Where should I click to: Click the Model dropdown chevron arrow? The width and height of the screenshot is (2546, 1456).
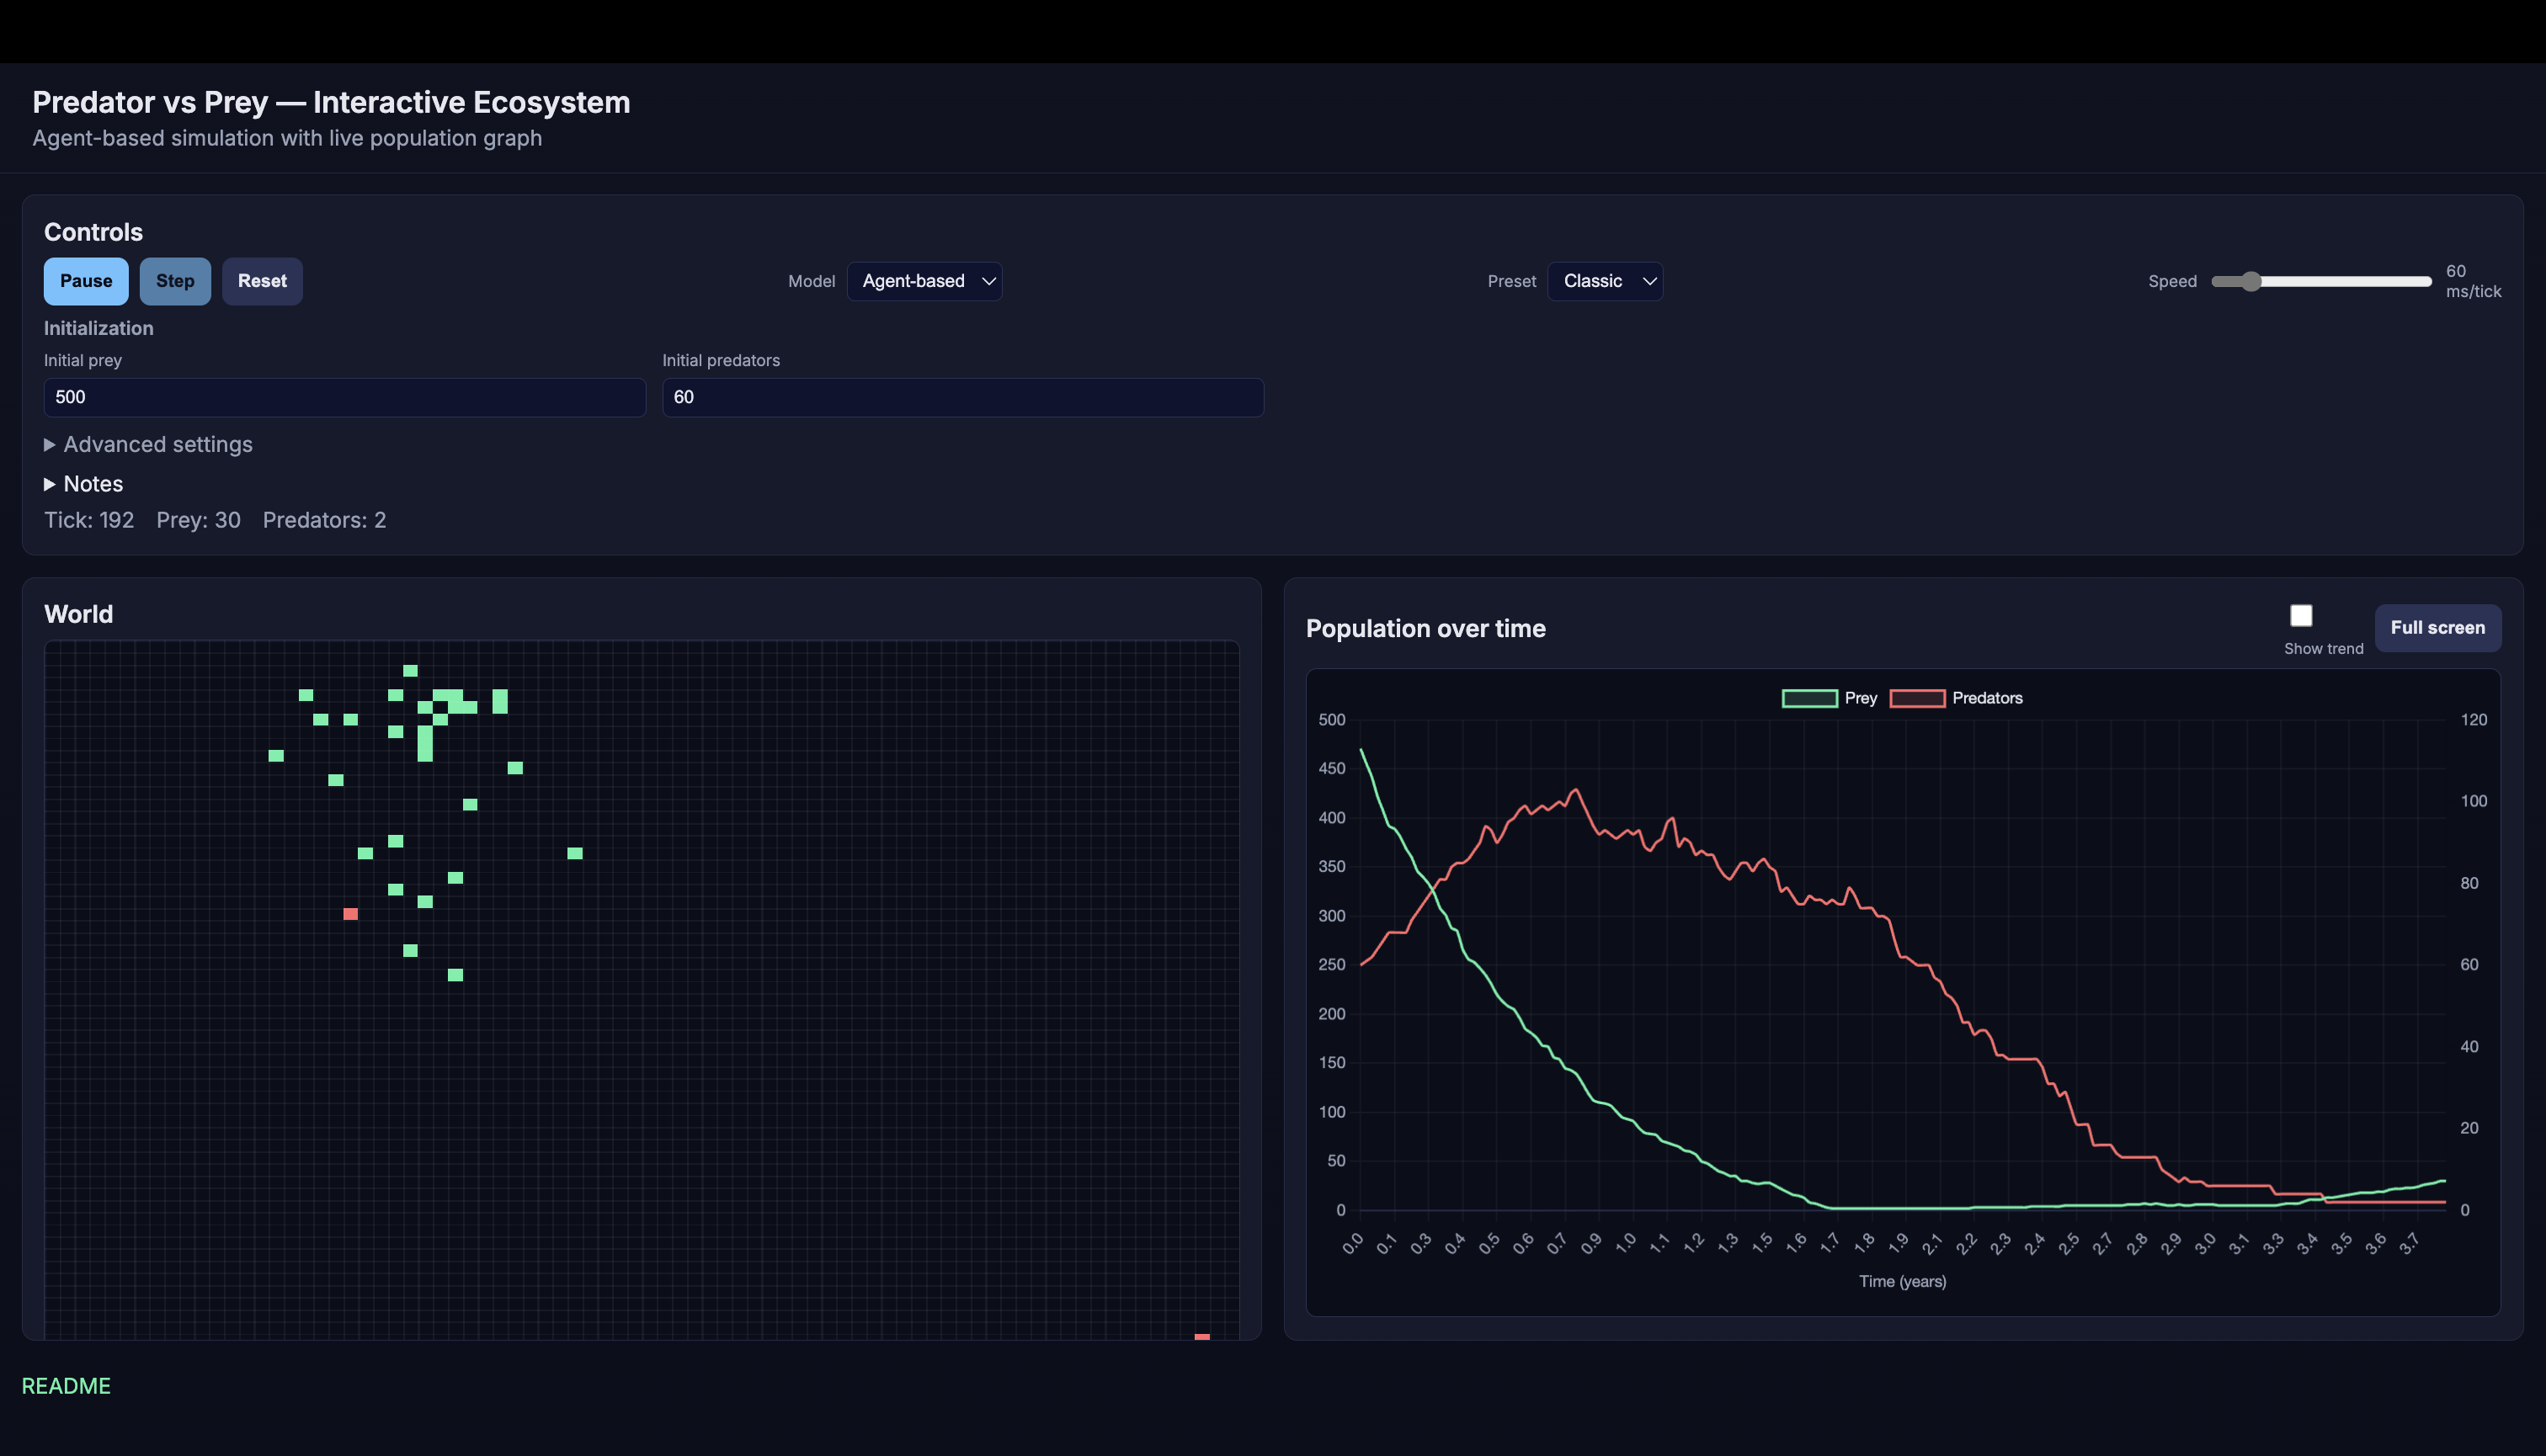(x=988, y=282)
